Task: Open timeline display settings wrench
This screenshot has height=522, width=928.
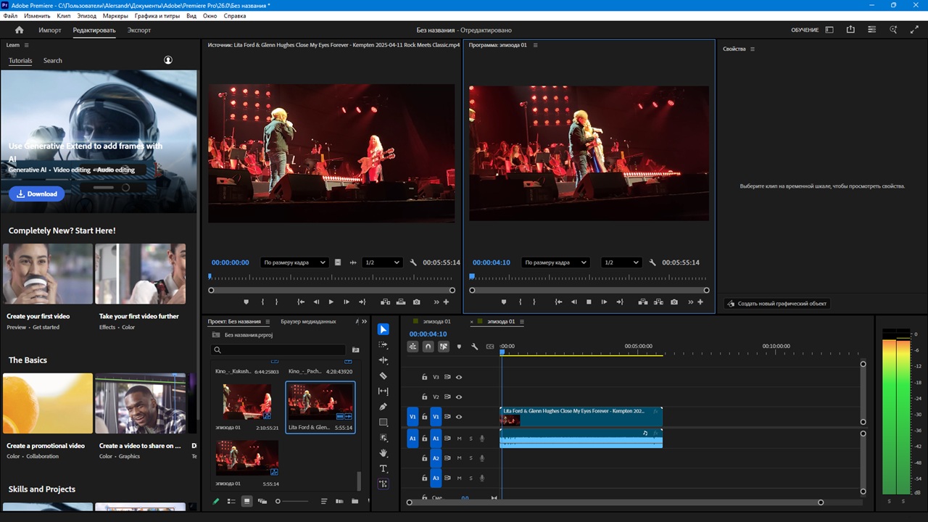Action: pos(475,347)
